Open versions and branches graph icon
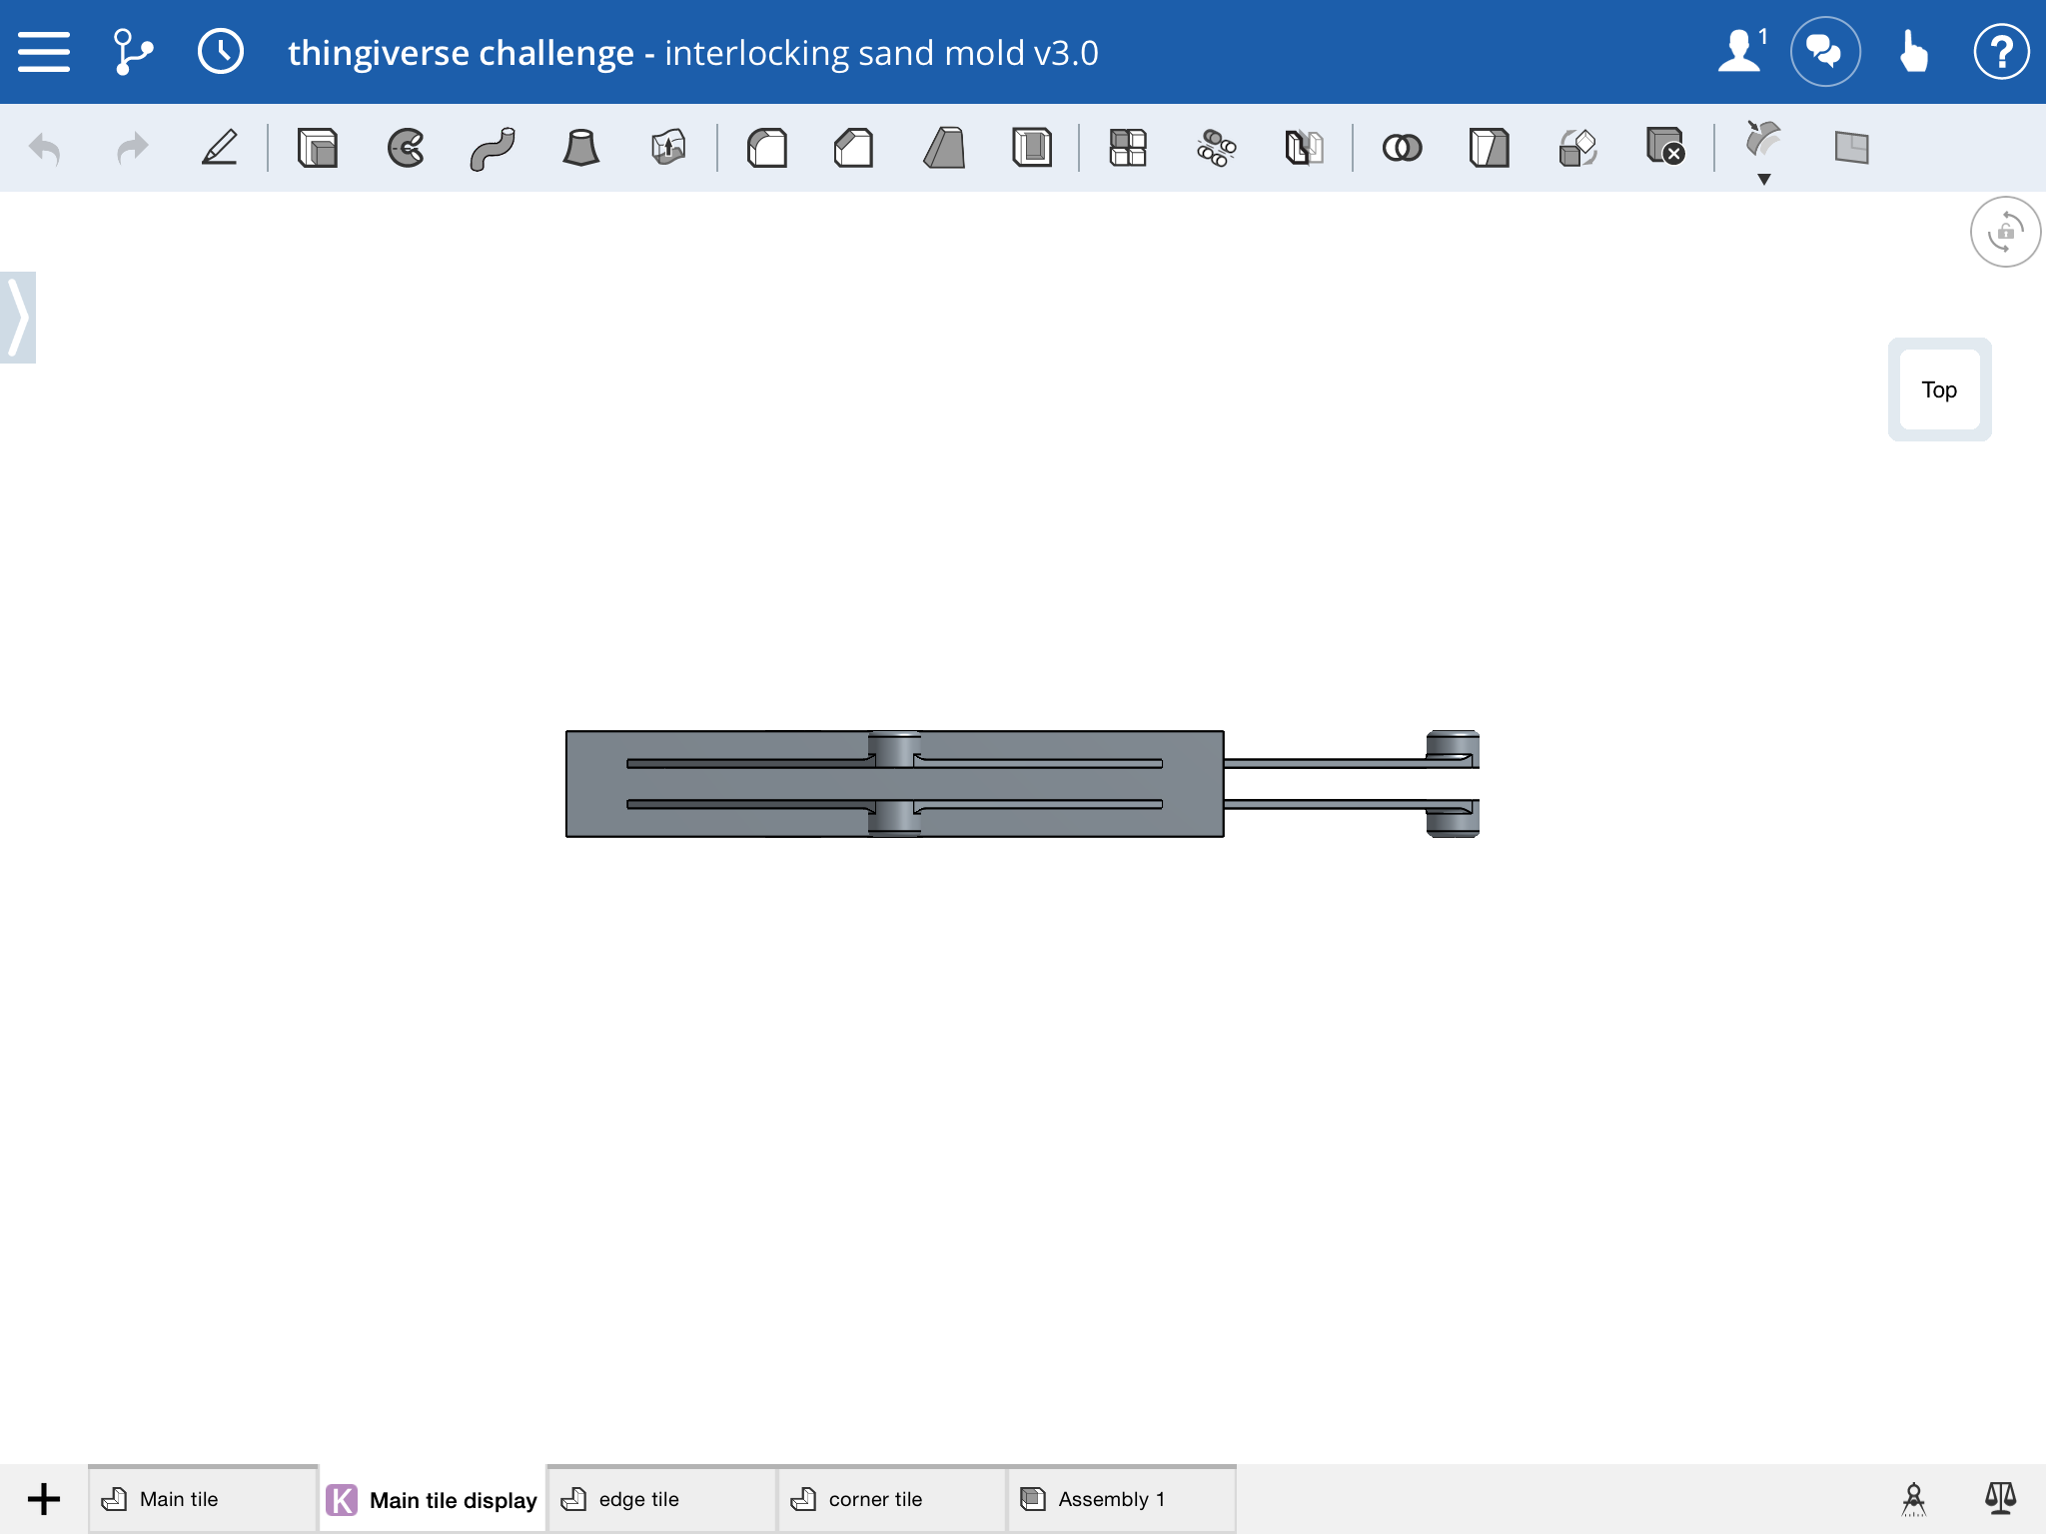 pyautogui.click(x=132, y=52)
